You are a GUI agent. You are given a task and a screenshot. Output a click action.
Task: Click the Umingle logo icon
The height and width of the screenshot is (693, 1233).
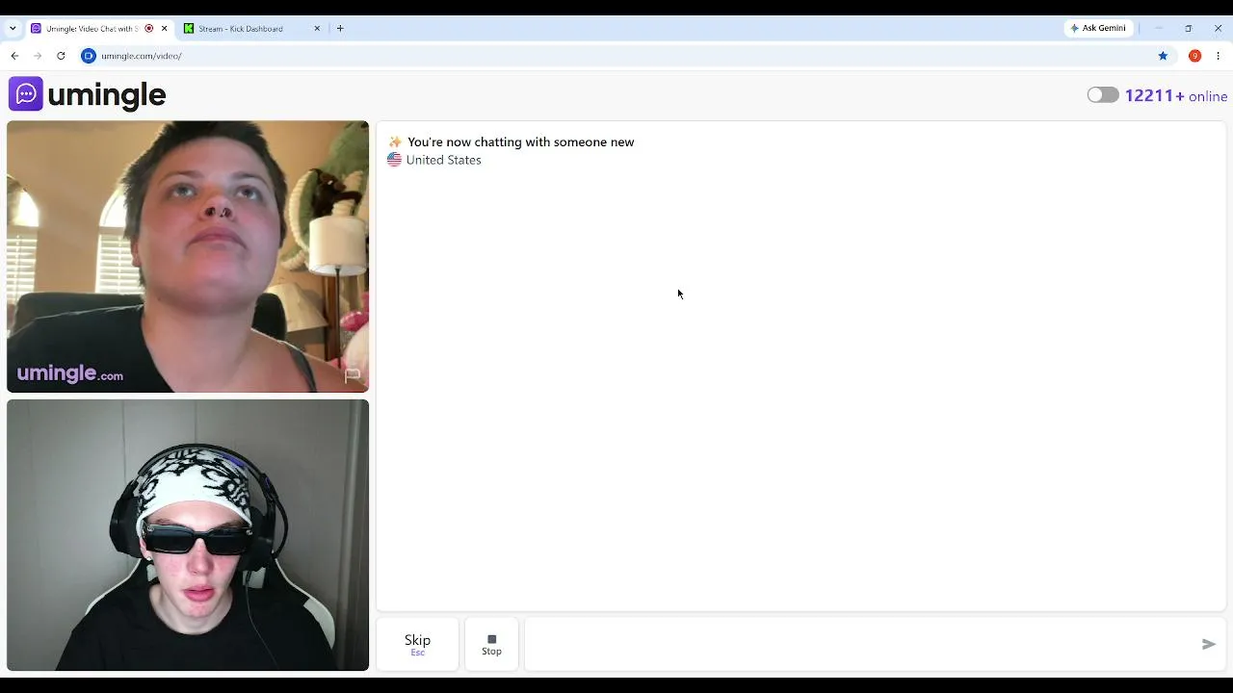pyautogui.click(x=26, y=94)
